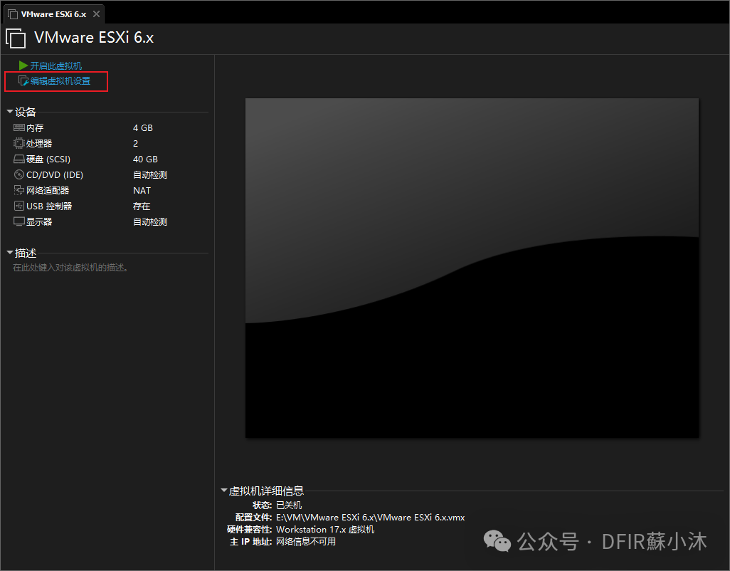The width and height of the screenshot is (730, 571).
Task: Click the Workstation 17.x 虚拟机 compatibility value
Action: click(x=325, y=529)
